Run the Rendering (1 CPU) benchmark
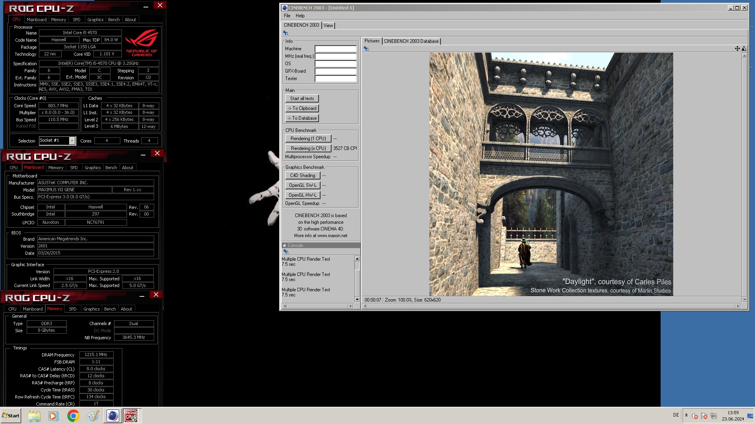This screenshot has width=755, height=424. 308,139
